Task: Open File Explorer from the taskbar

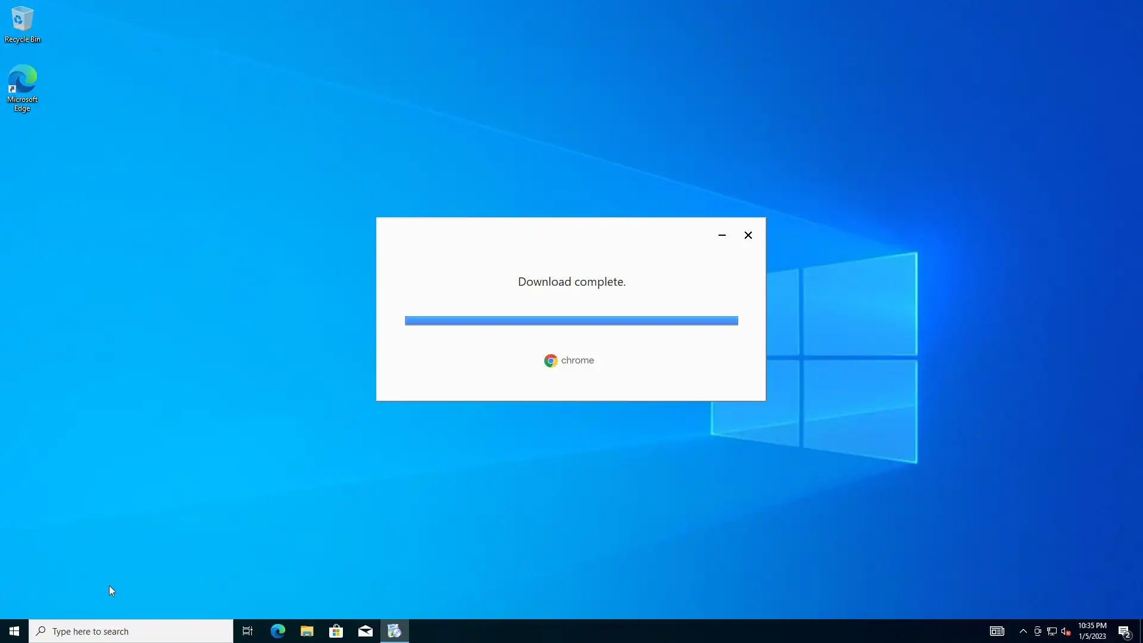Action: point(307,631)
